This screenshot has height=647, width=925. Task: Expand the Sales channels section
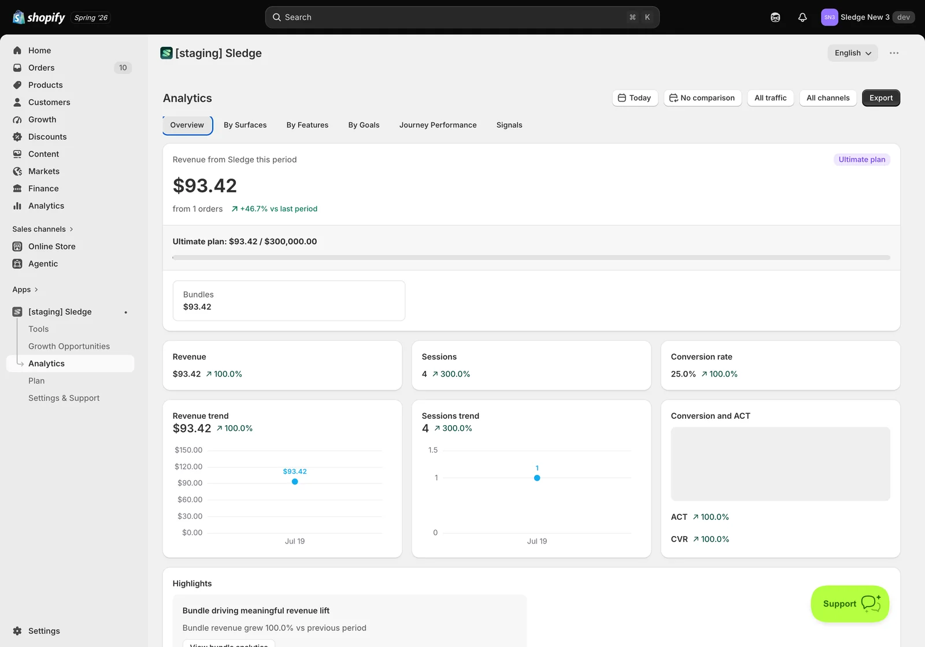pyautogui.click(x=43, y=229)
